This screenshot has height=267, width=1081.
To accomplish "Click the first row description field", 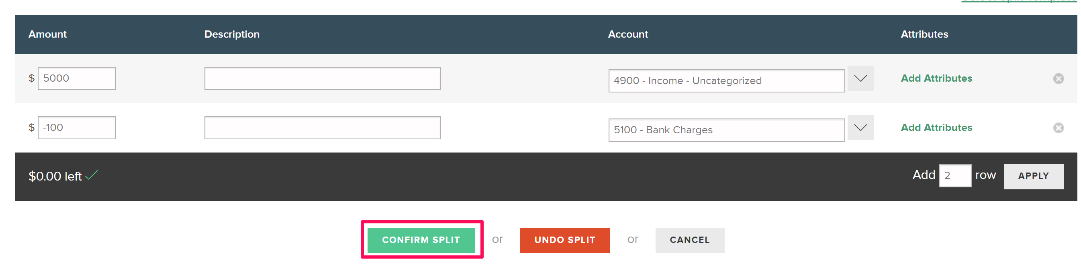I will [x=322, y=78].
